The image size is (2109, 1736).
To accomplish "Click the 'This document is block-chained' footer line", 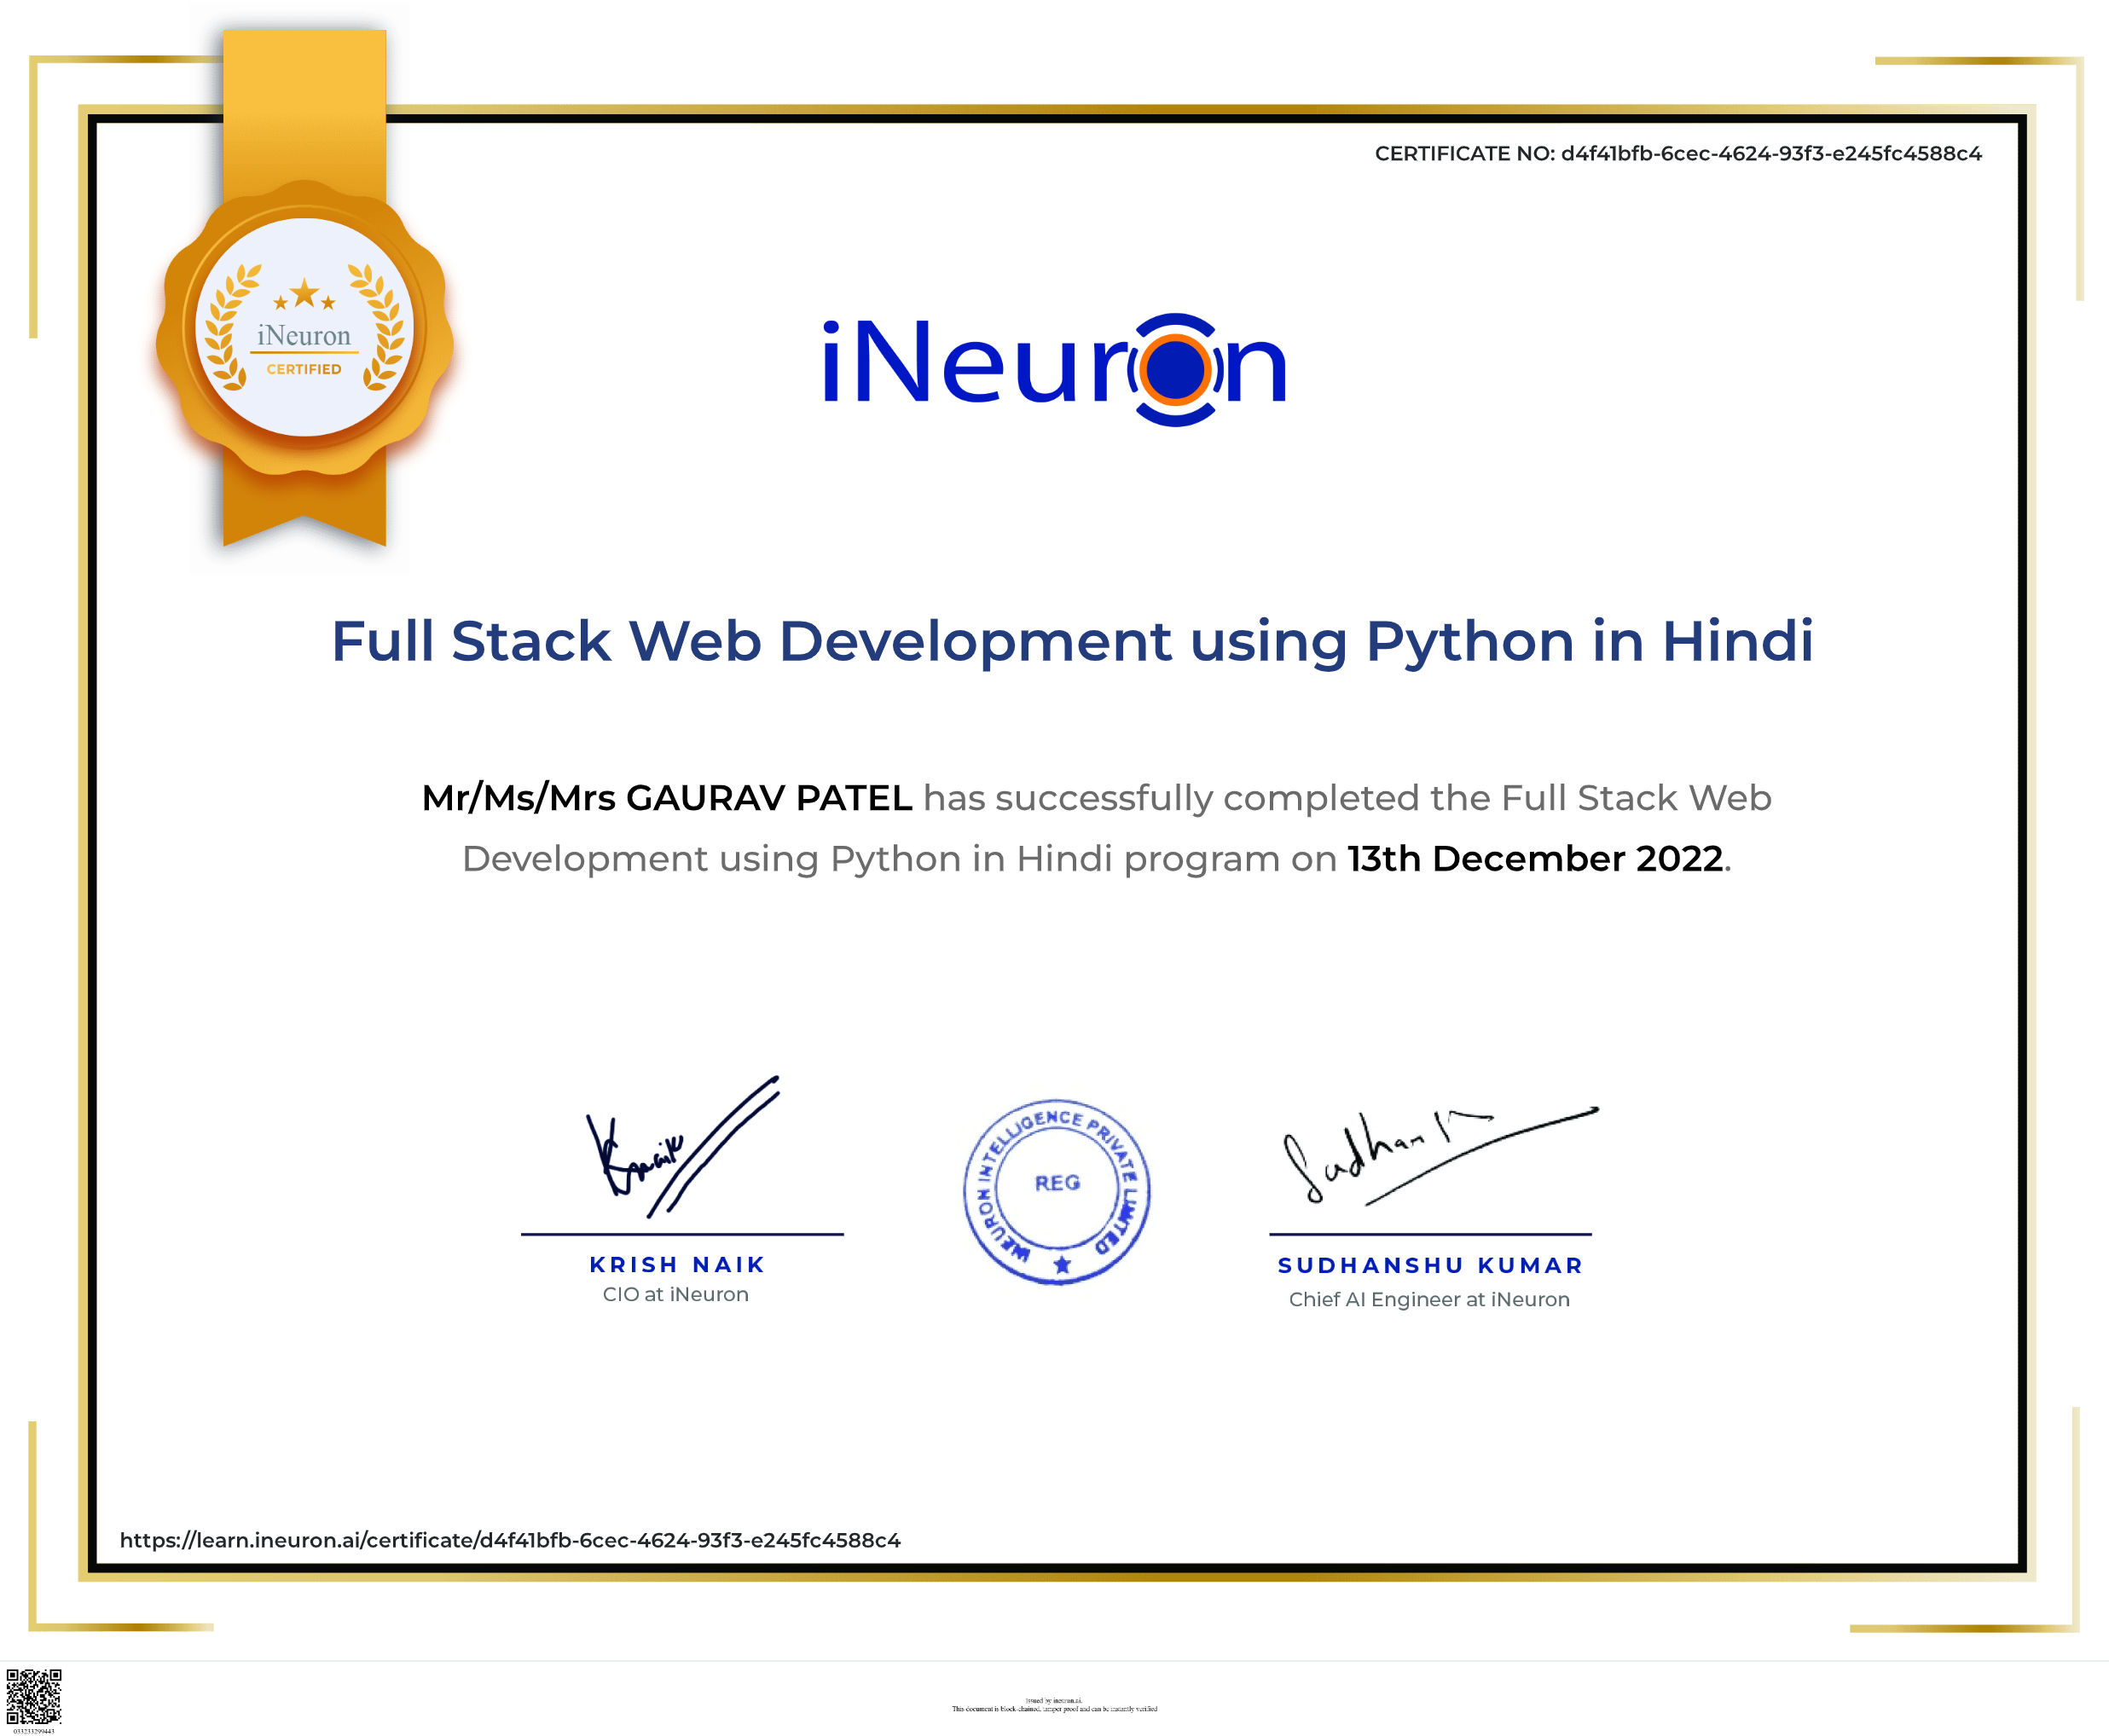I will [x=1054, y=1709].
